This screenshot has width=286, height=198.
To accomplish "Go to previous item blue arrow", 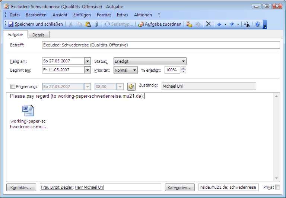I will (219, 24).
